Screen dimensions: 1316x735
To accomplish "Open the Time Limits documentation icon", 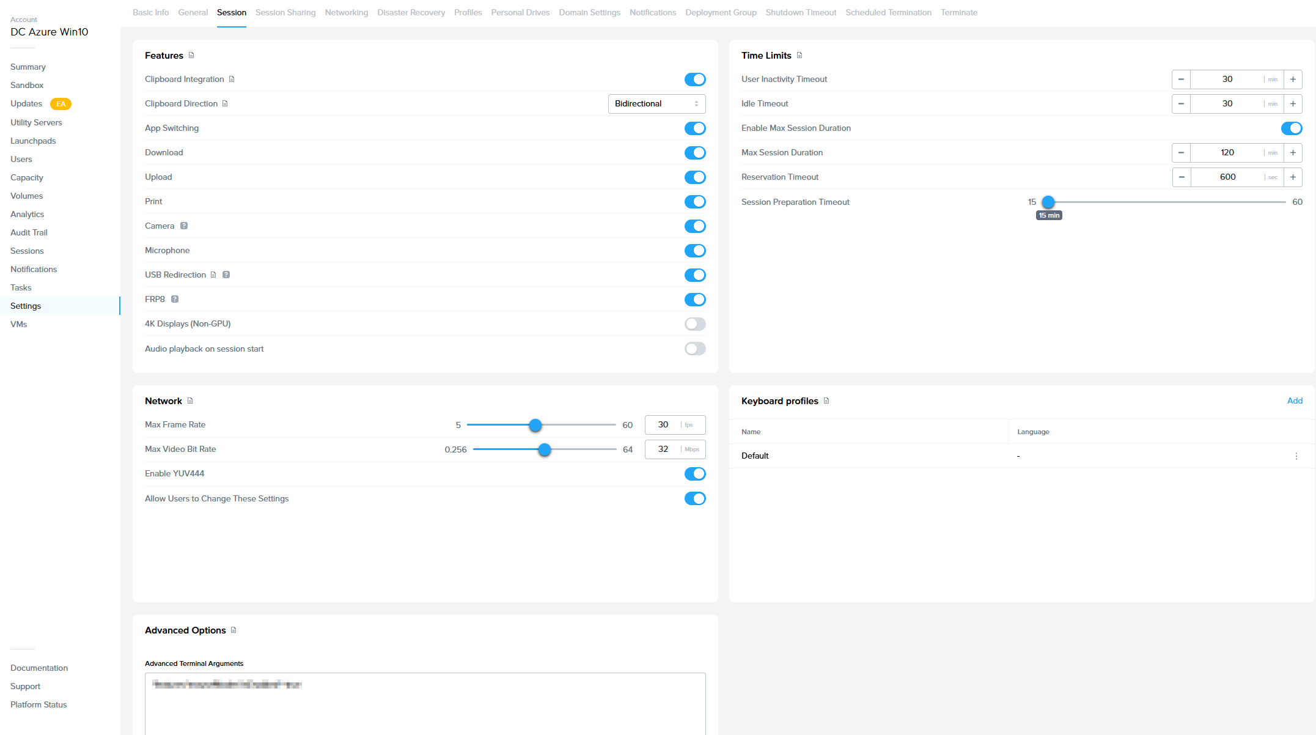I will click(800, 56).
